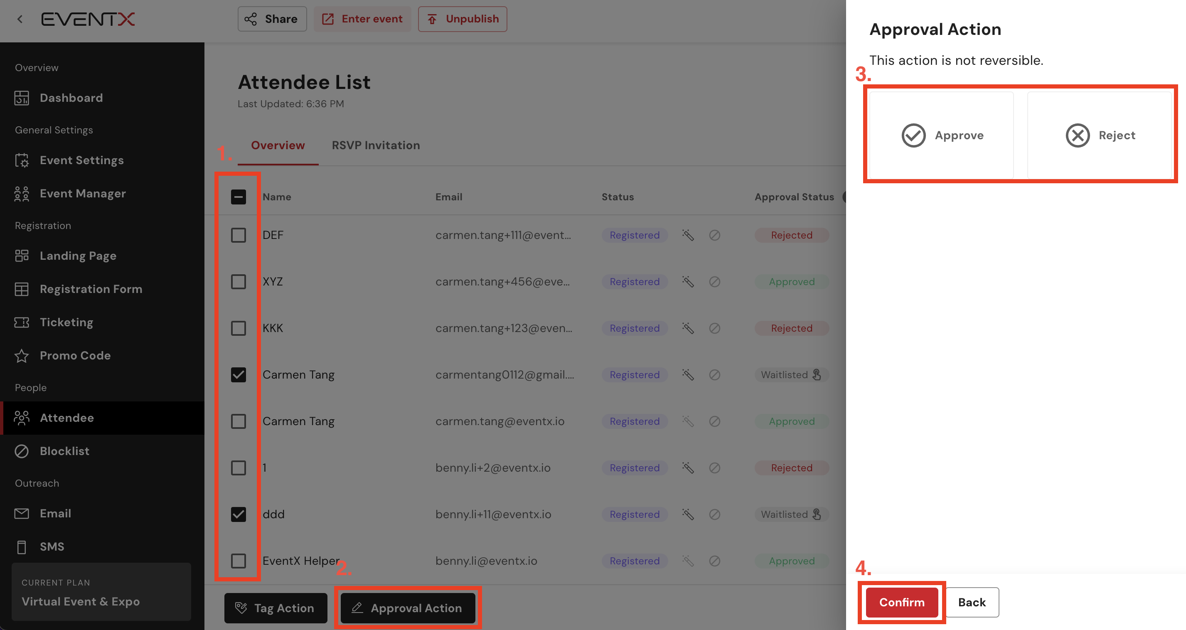Screen dimensions: 1186x630
Task: Click Waitlisted badge for carmentang0112
Action: [792, 374]
